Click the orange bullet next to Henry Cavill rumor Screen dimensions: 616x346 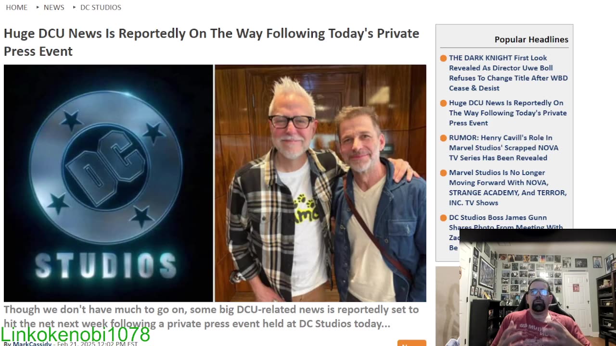(x=443, y=138)
